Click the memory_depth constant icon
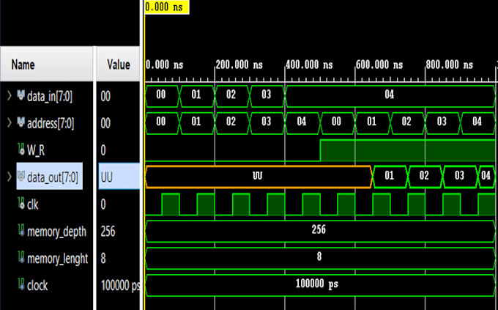Viewport: 498px width, 310px height. point(21,230)
